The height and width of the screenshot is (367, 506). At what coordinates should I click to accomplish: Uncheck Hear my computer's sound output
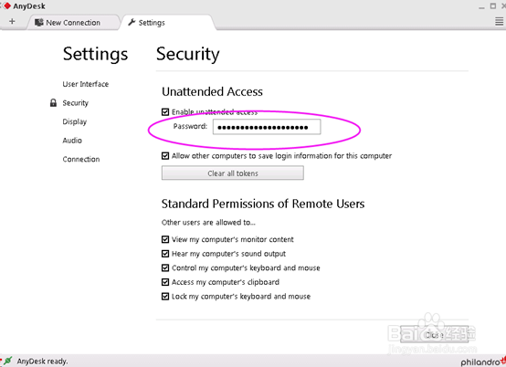tap(165, 254)
